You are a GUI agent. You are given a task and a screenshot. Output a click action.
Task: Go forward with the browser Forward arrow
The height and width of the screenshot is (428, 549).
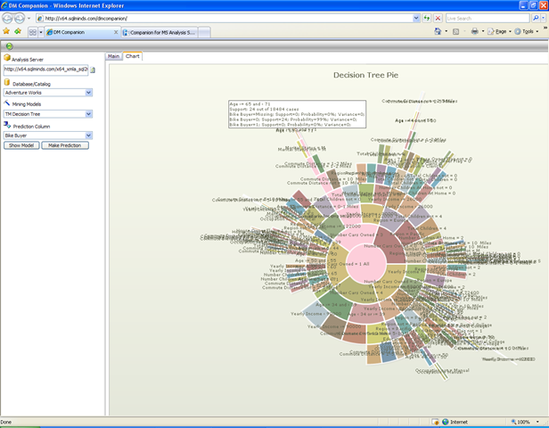(x=20, y=18)
